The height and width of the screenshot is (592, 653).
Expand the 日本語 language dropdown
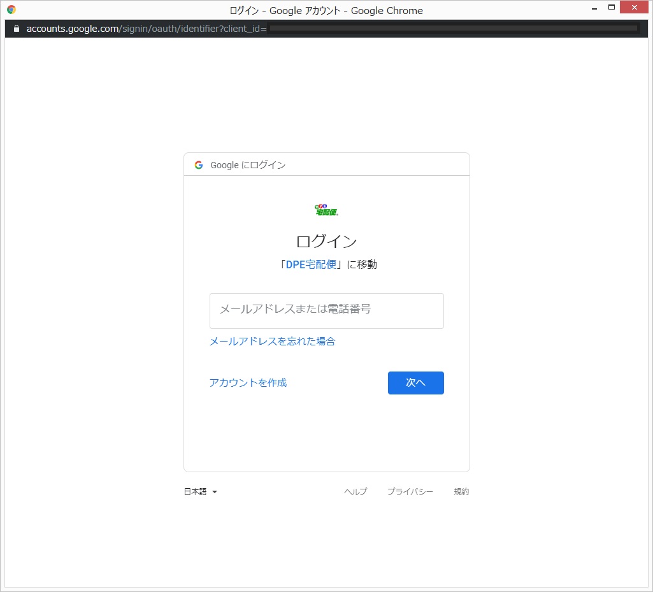[x=201, y=492]
